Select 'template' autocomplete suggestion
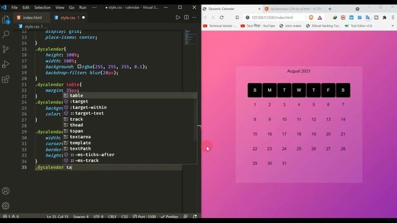The height and width of the screenshot is (223, 397). [x=130, y=142]
